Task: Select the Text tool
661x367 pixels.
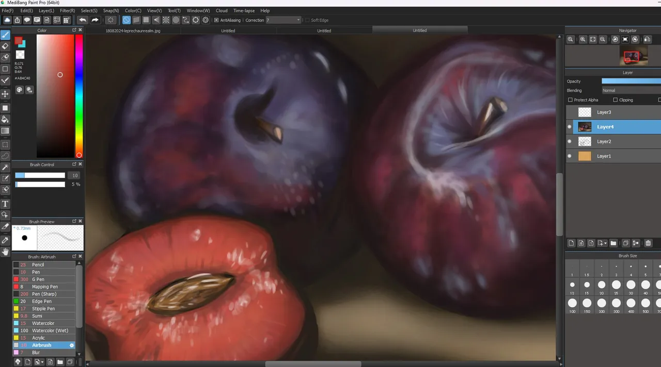Action: 5,204
